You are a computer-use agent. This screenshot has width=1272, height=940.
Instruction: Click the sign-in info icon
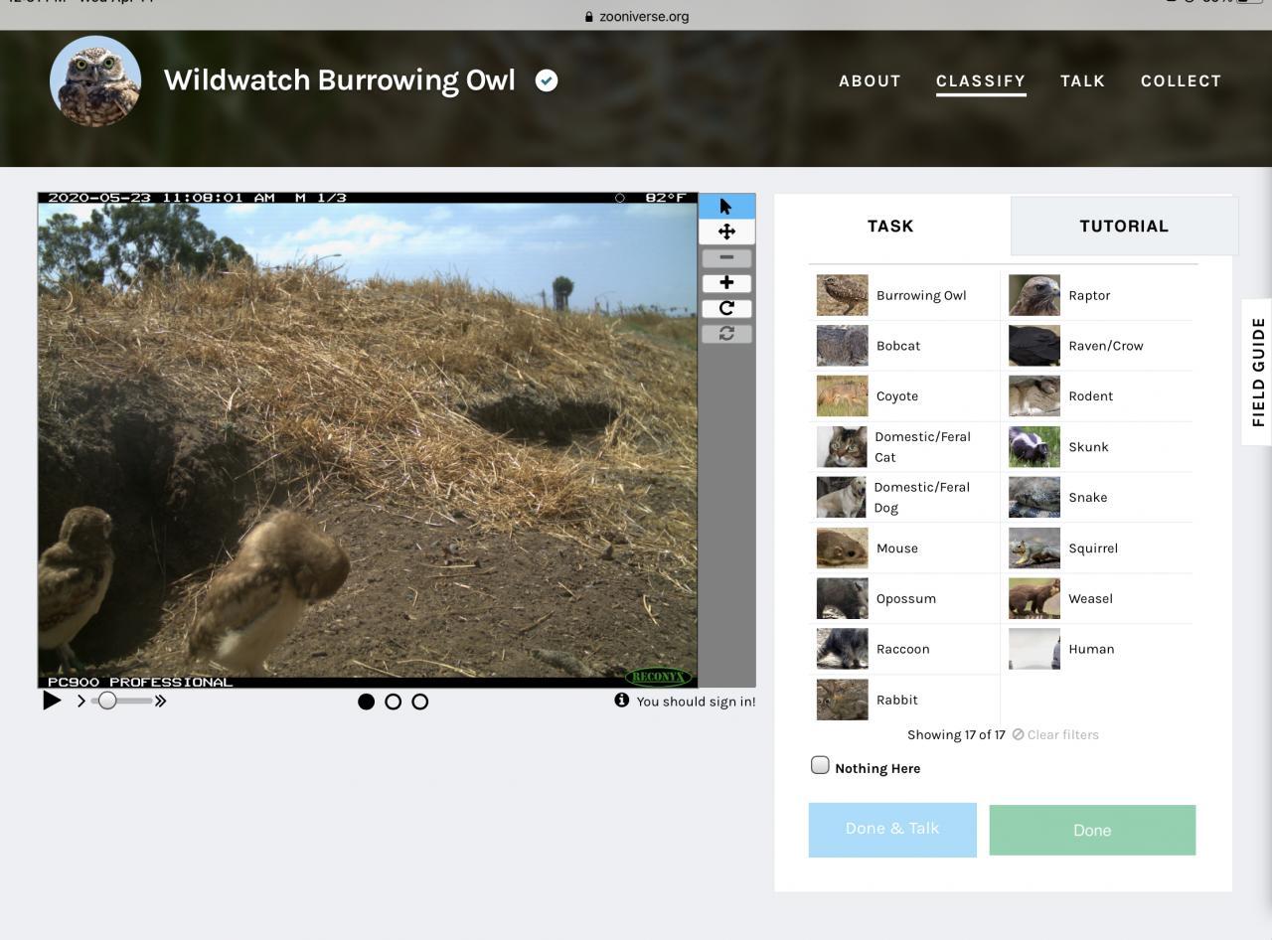tap(621, 701)
